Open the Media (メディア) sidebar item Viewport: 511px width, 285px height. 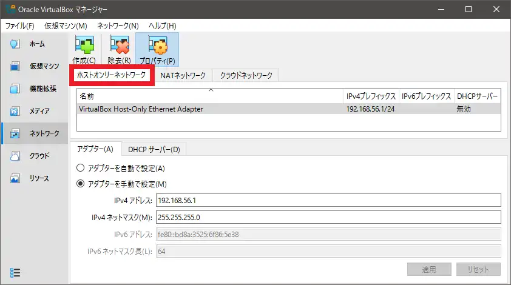pyautogui.click(x=35, y=111)
